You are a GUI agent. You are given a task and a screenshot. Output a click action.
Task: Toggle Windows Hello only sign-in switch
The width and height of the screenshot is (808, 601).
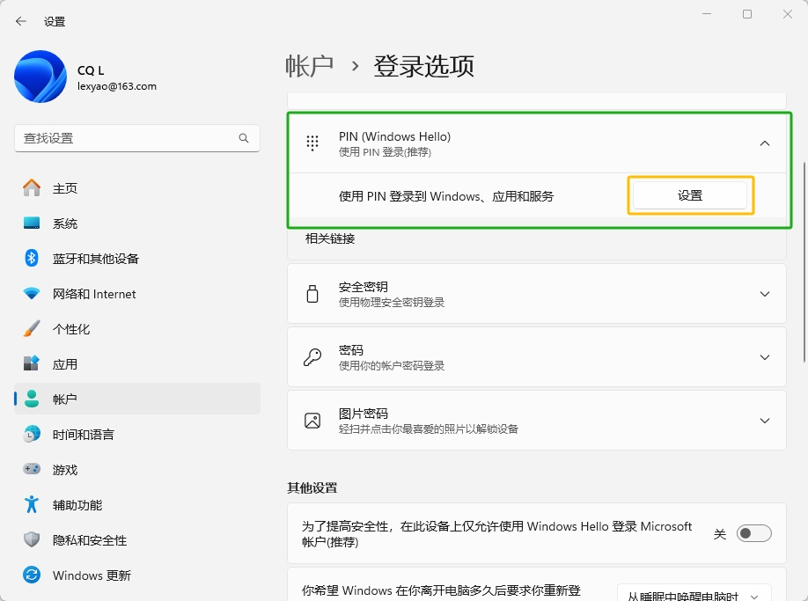[753, 533]
